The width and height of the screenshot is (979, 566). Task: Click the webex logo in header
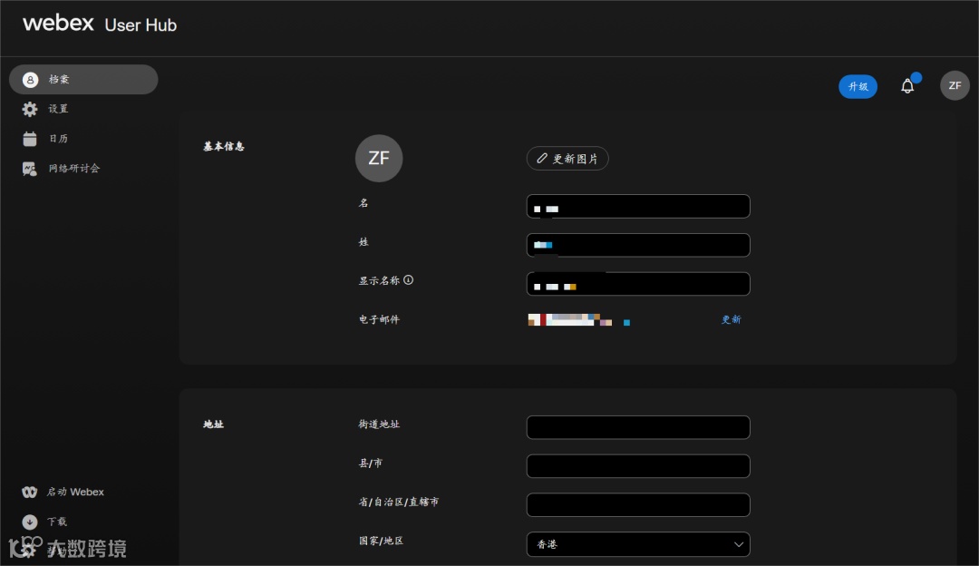[58, 23]
